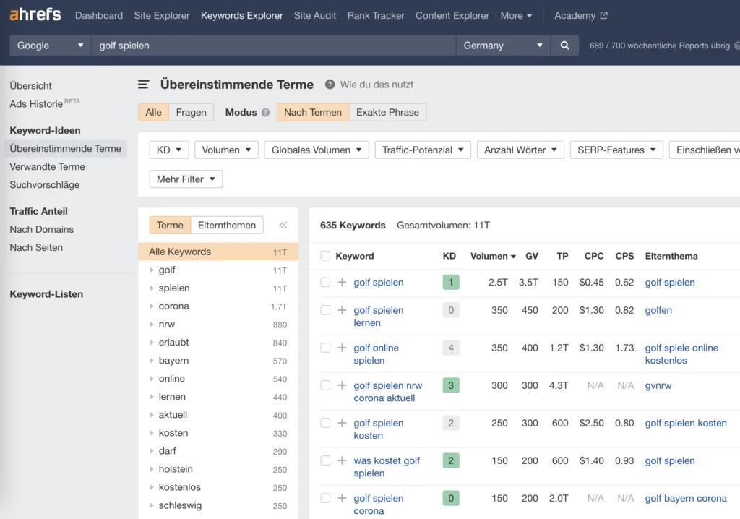Viewport: 740px width, 519px height.
Task: Select the Fragen tab
Action: [191, 112]
